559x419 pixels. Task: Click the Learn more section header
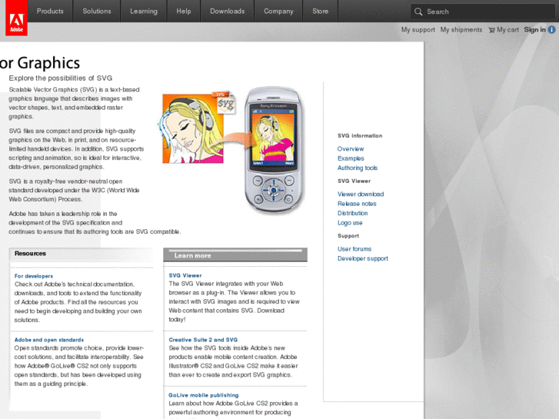pos(235,255)
